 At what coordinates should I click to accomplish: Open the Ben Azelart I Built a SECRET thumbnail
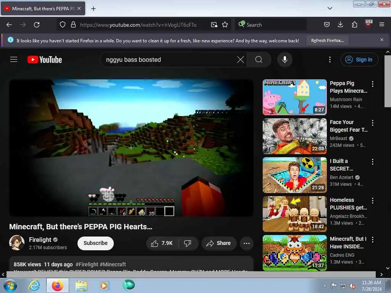[294, 175]
